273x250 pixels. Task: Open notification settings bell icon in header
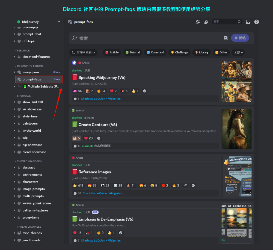pos(198,22)
